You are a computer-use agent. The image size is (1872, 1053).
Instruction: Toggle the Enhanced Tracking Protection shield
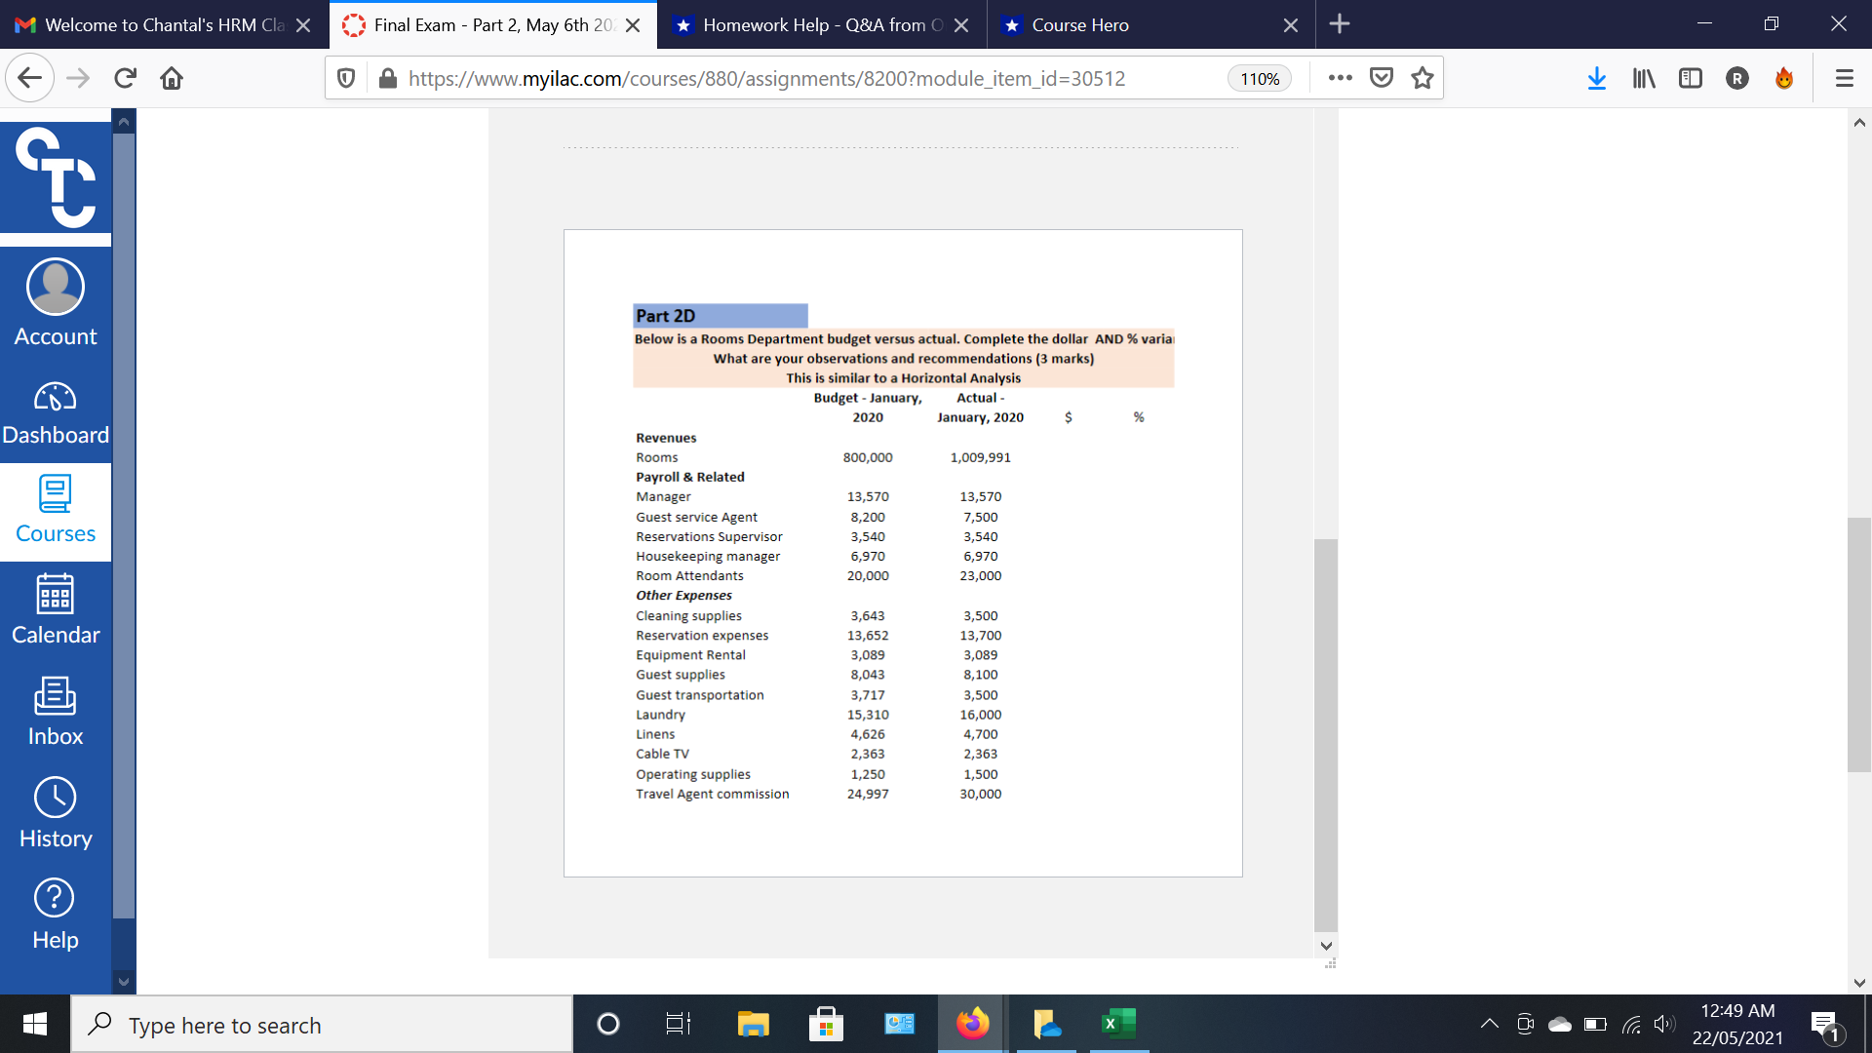(346, 78)
